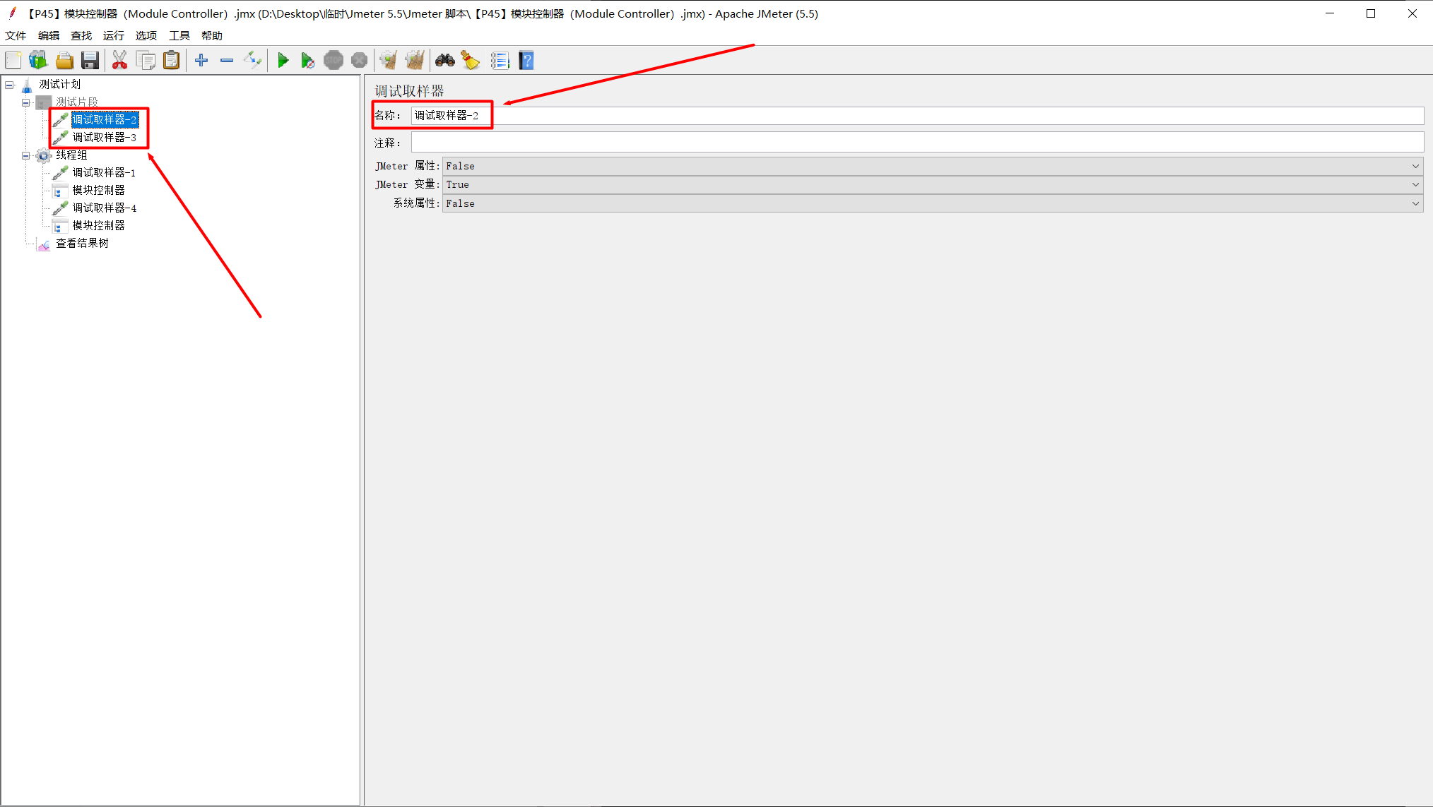Open the 查找 menu
1433x807 pixels.
(81, 35)
